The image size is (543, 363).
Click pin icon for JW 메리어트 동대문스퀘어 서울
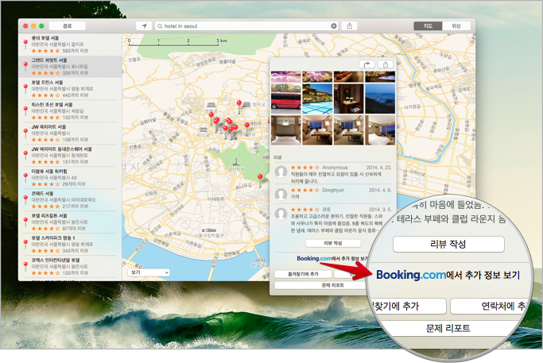(x=25, y=155)
